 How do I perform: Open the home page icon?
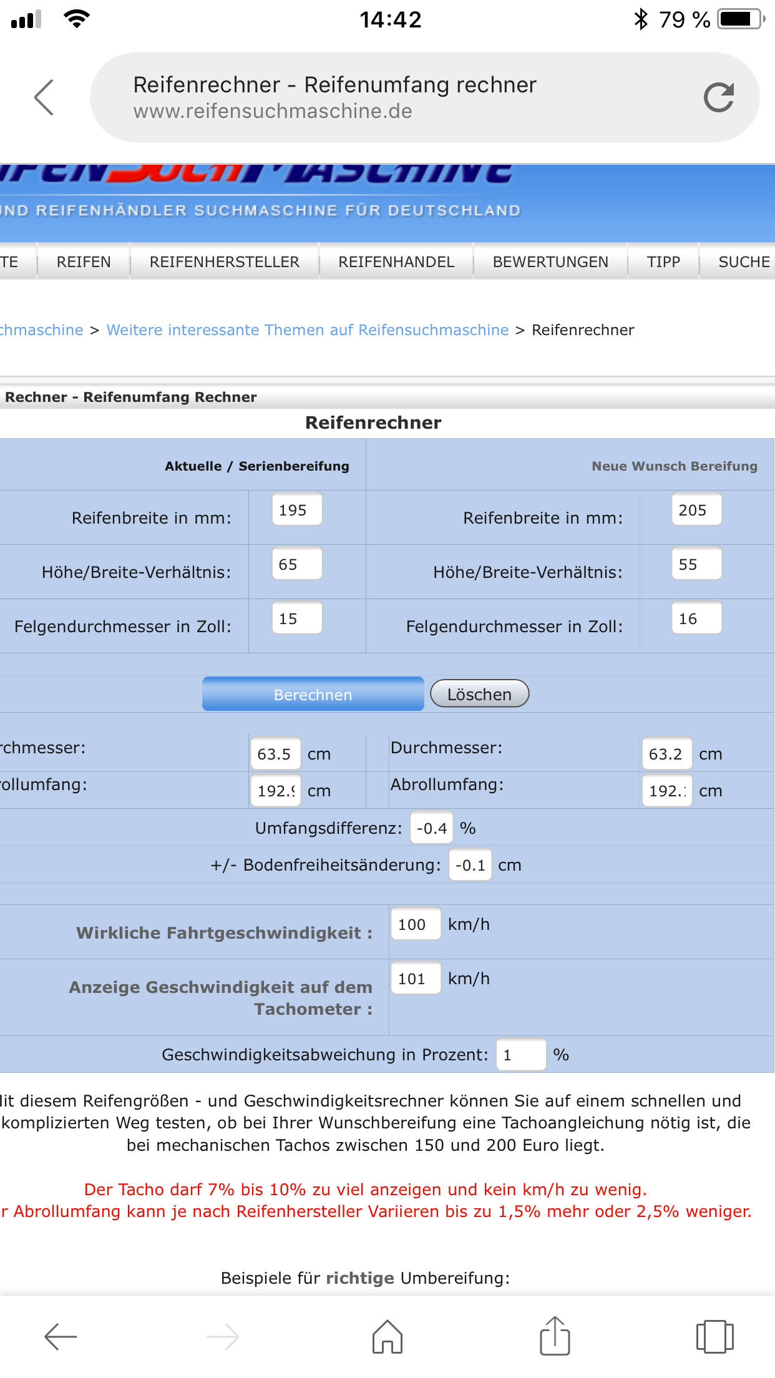(387, 1336)
